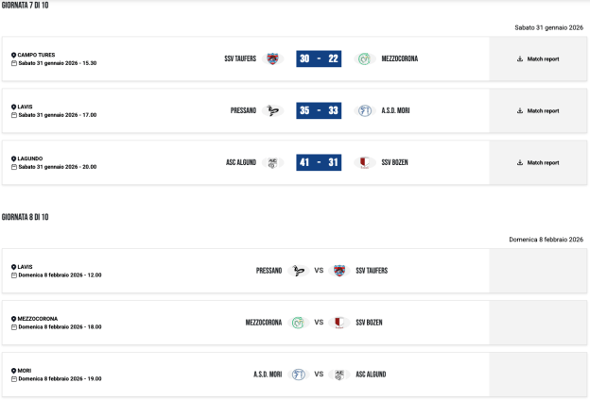Click SSV Taufers logo in 8 febbraio match
Screen dimensions: 590x400
click(339, 271)
